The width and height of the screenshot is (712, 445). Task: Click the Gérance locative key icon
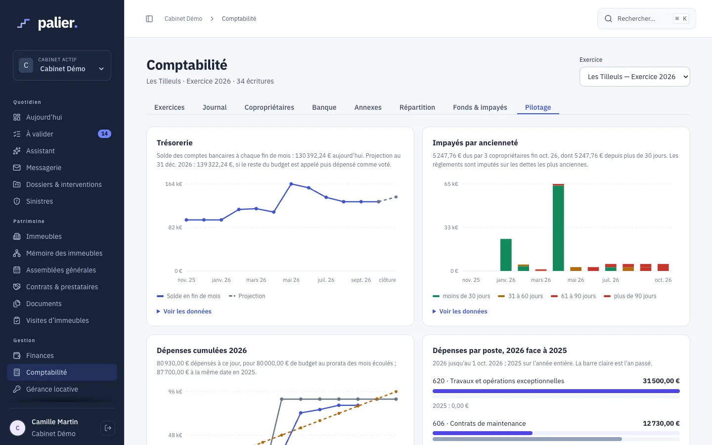tap(17, 389)
